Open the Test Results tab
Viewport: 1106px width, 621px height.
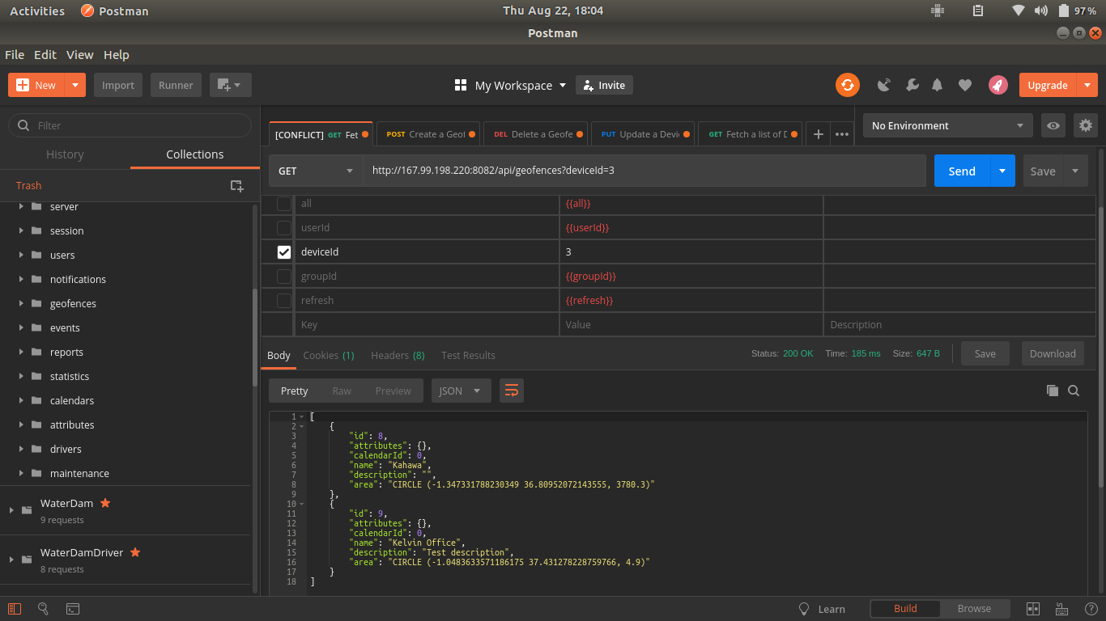coord(468,355)
